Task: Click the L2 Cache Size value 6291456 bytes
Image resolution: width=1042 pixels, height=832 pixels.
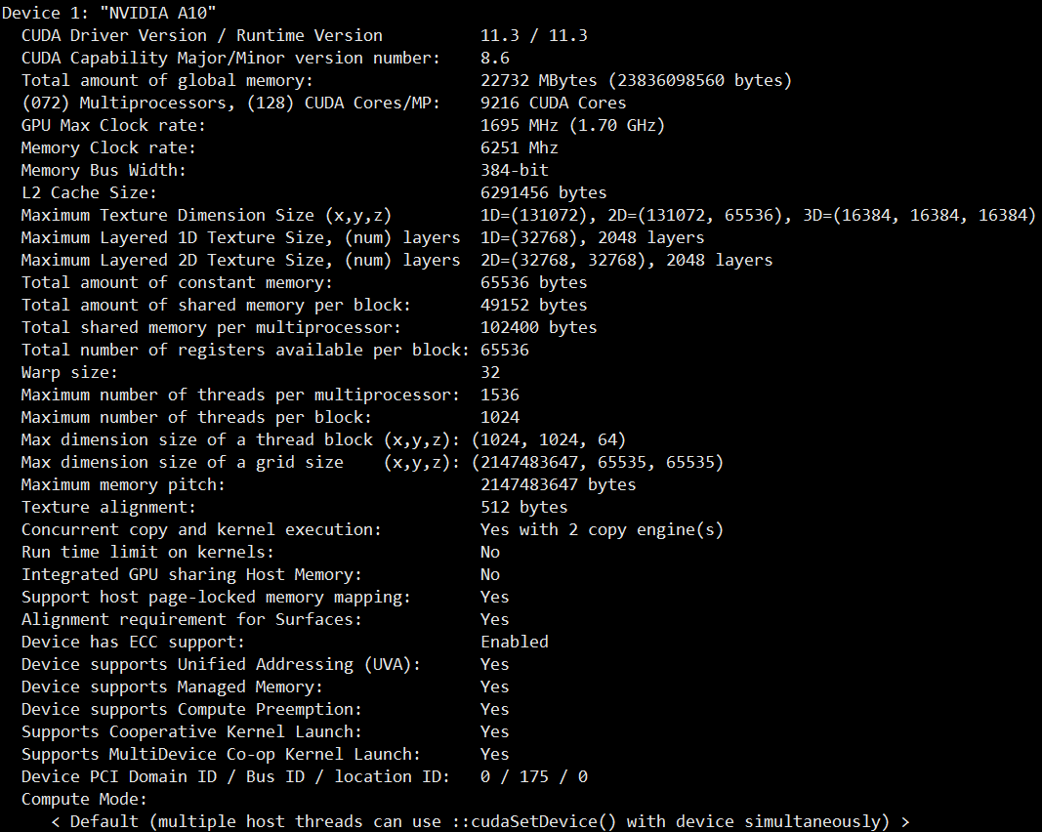Action: (543, 192)
